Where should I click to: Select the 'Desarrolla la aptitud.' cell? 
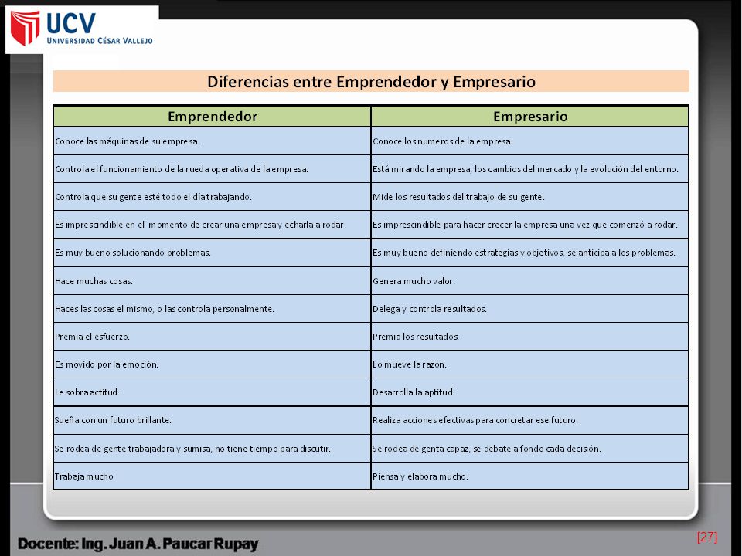coord(530,392)
